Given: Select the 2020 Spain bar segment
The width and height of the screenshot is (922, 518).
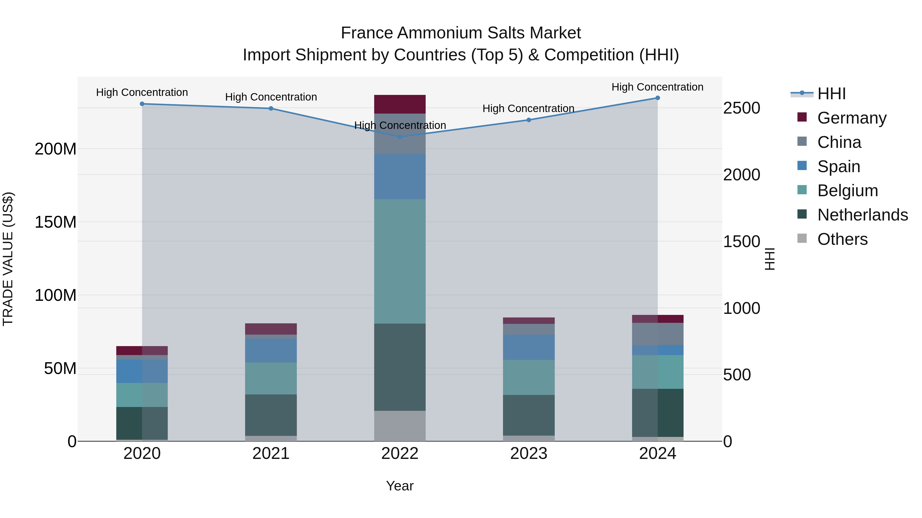Looking at the screenshot, I should tap(142, 371).
